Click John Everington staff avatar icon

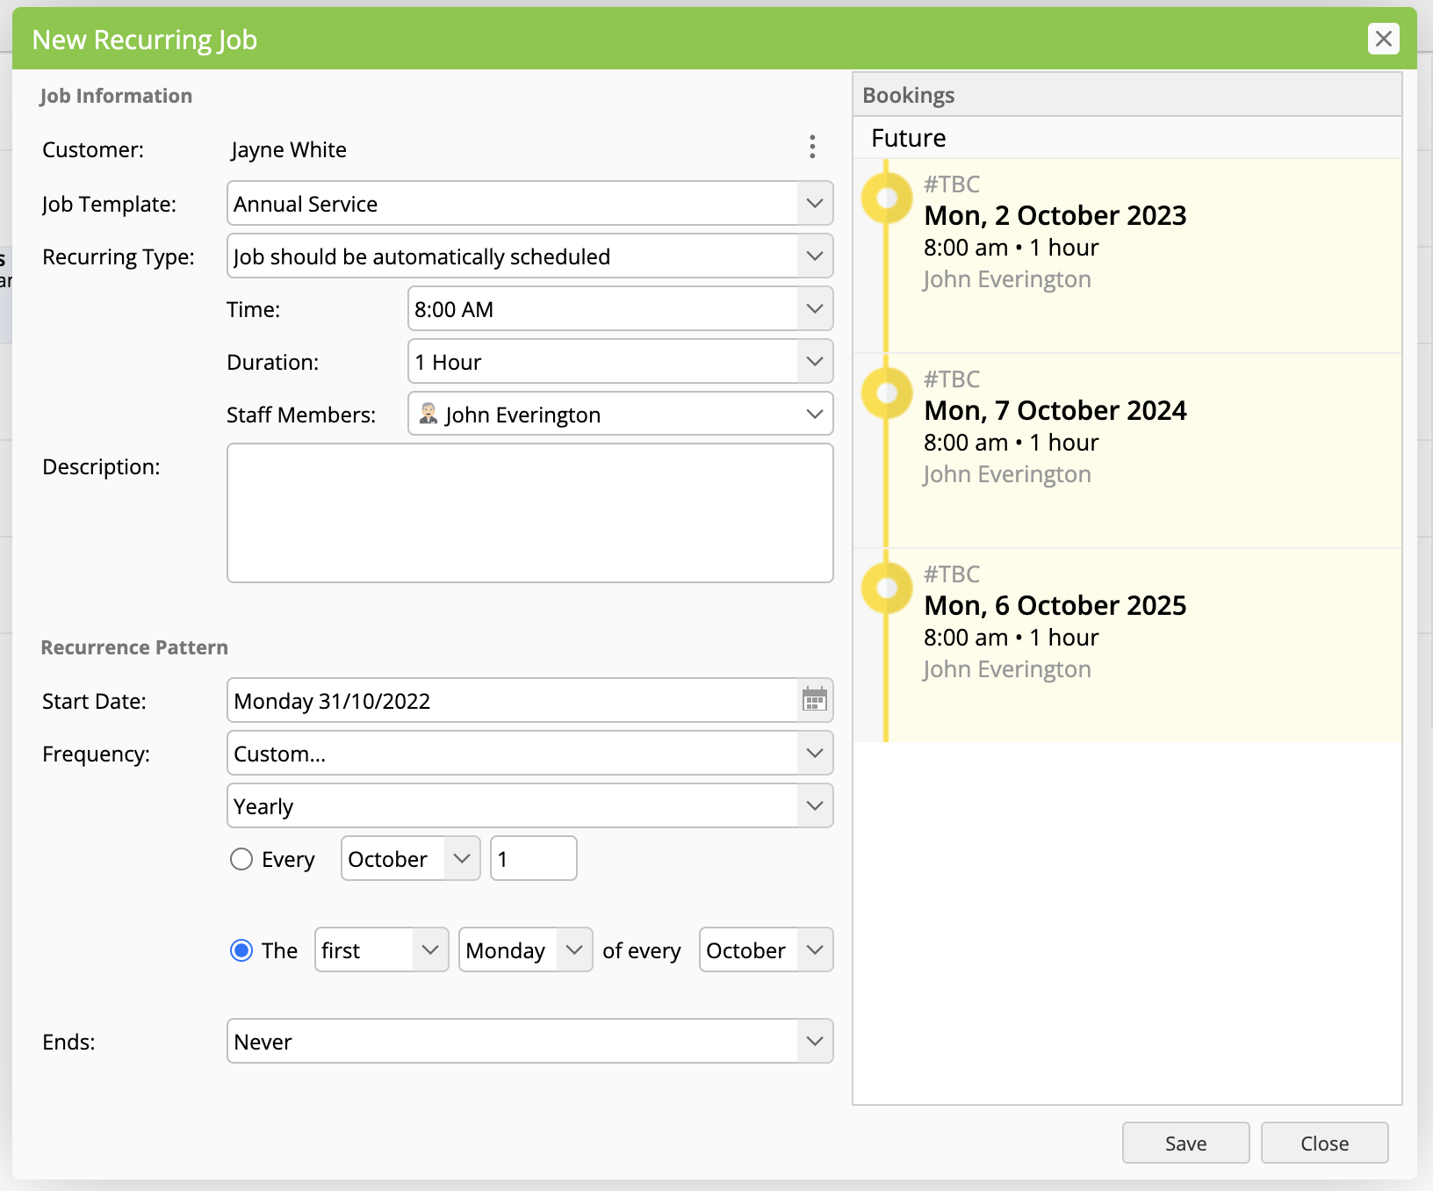tap(428, 414)
